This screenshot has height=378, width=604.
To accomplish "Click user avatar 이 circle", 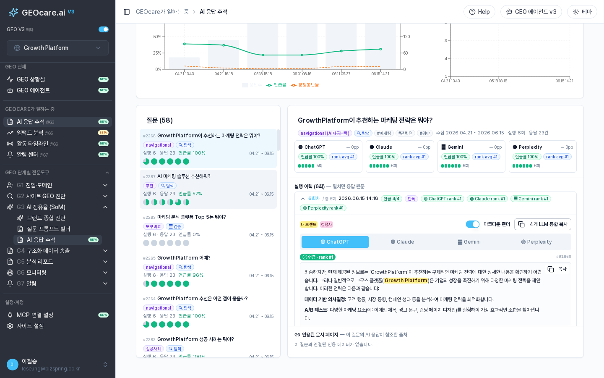I will click(13, 365).
